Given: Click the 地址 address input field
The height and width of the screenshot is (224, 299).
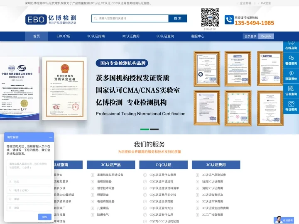Looking at the screenshot, I should click(x=29, y=208).
